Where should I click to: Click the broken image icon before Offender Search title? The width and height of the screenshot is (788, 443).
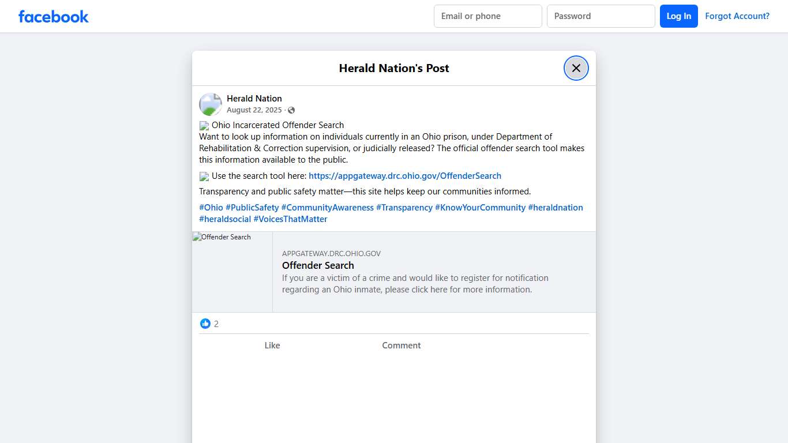tap(204, 125)
